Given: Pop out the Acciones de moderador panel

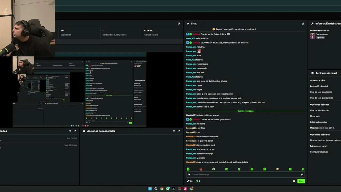Looking at the screenshot, I should (x=179, y=131).
